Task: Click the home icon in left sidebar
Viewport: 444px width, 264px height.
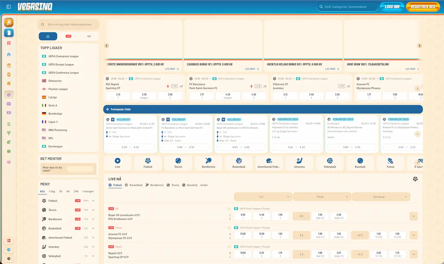Action: tap(9, 54)
